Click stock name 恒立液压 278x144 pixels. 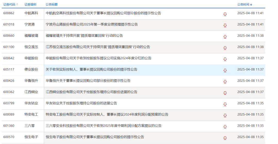point(31,47)
